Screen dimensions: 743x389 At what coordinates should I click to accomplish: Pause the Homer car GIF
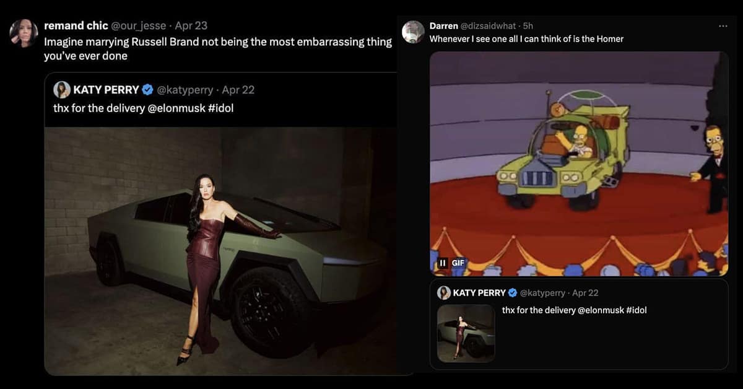point(442,263)
